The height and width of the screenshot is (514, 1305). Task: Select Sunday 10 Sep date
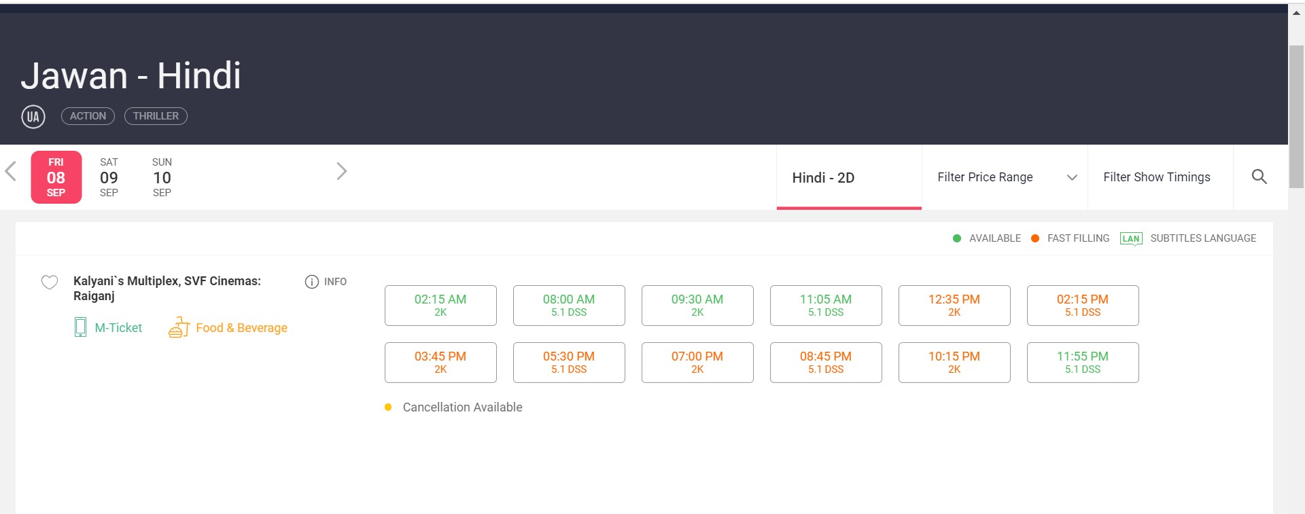162,177
